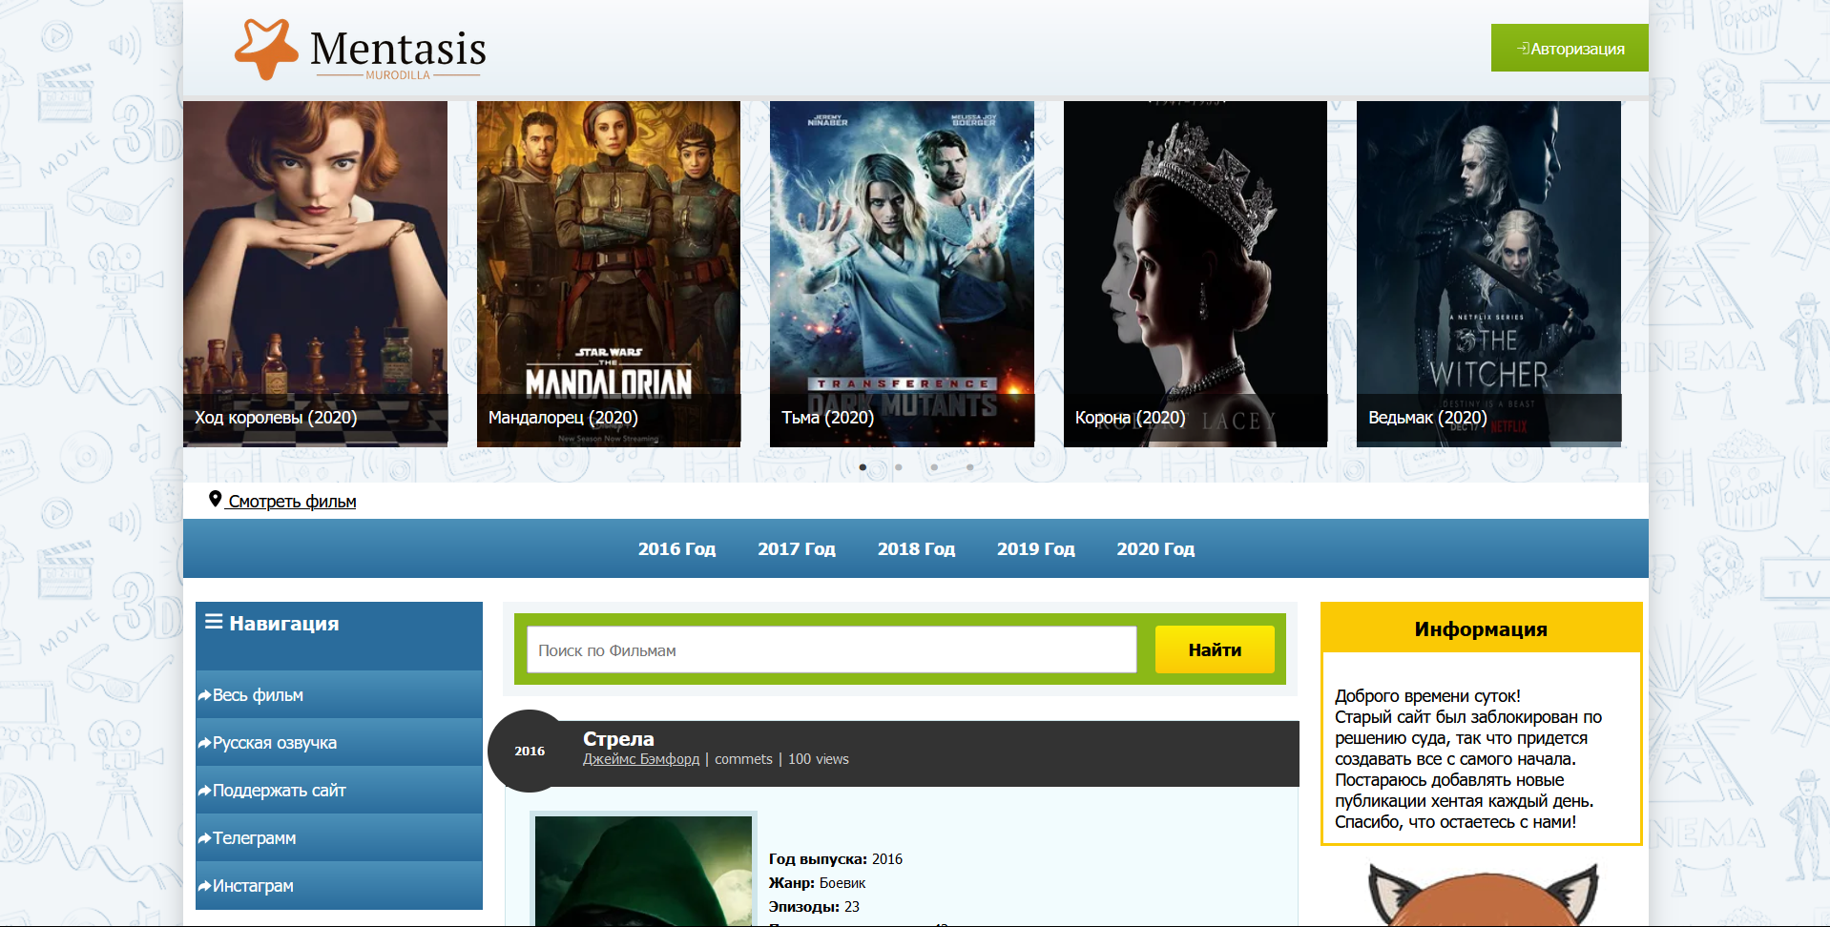The image size is (1830, 927).
Task: Click the Навигация heading text
Action: coord(284,624)
